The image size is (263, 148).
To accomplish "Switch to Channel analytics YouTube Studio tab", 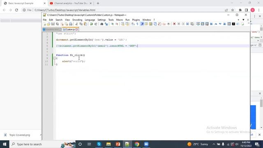I will [71, 3].
